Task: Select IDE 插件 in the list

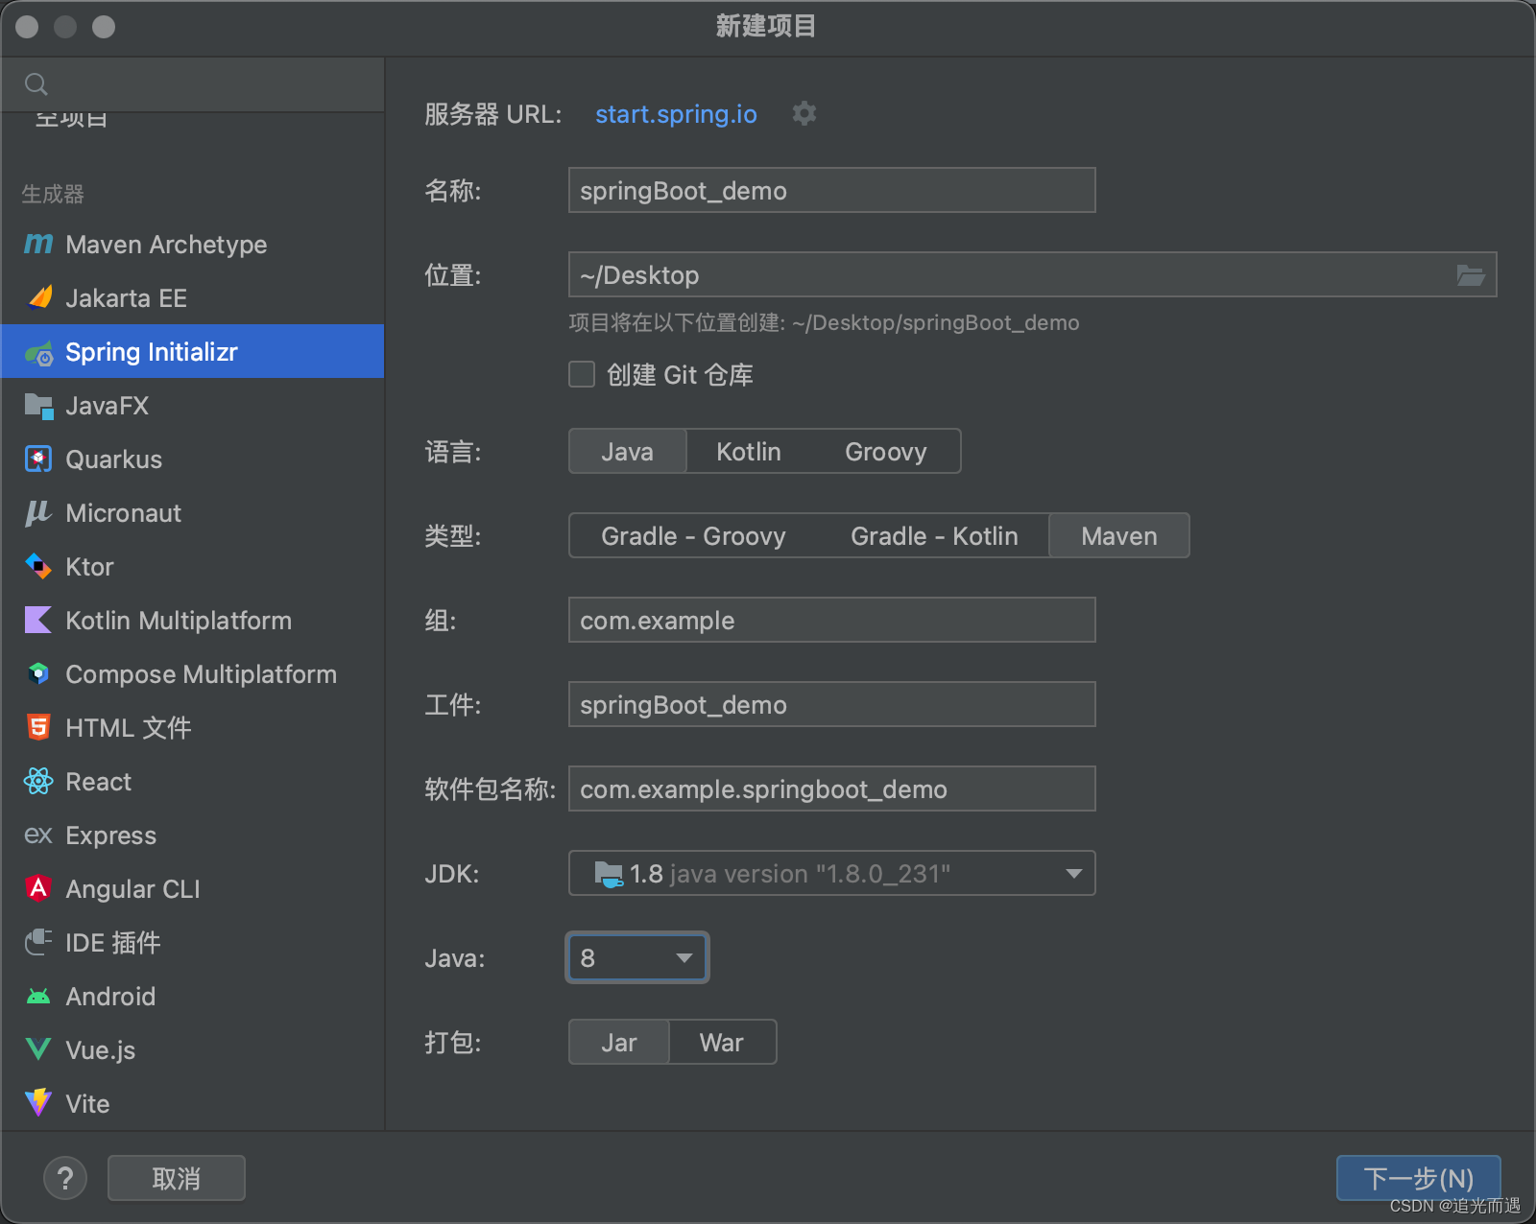Action: [x=192, y=943]
